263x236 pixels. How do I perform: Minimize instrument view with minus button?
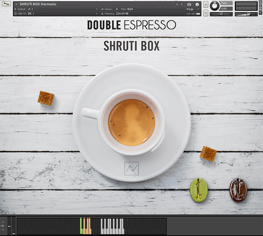click(261, 6)
